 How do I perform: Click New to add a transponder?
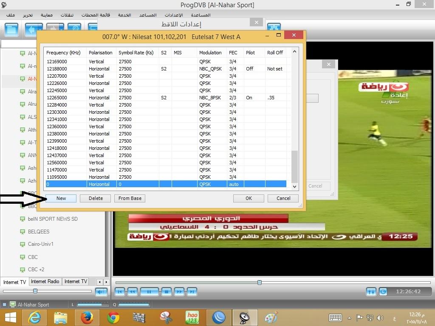[x=61, y=198]
